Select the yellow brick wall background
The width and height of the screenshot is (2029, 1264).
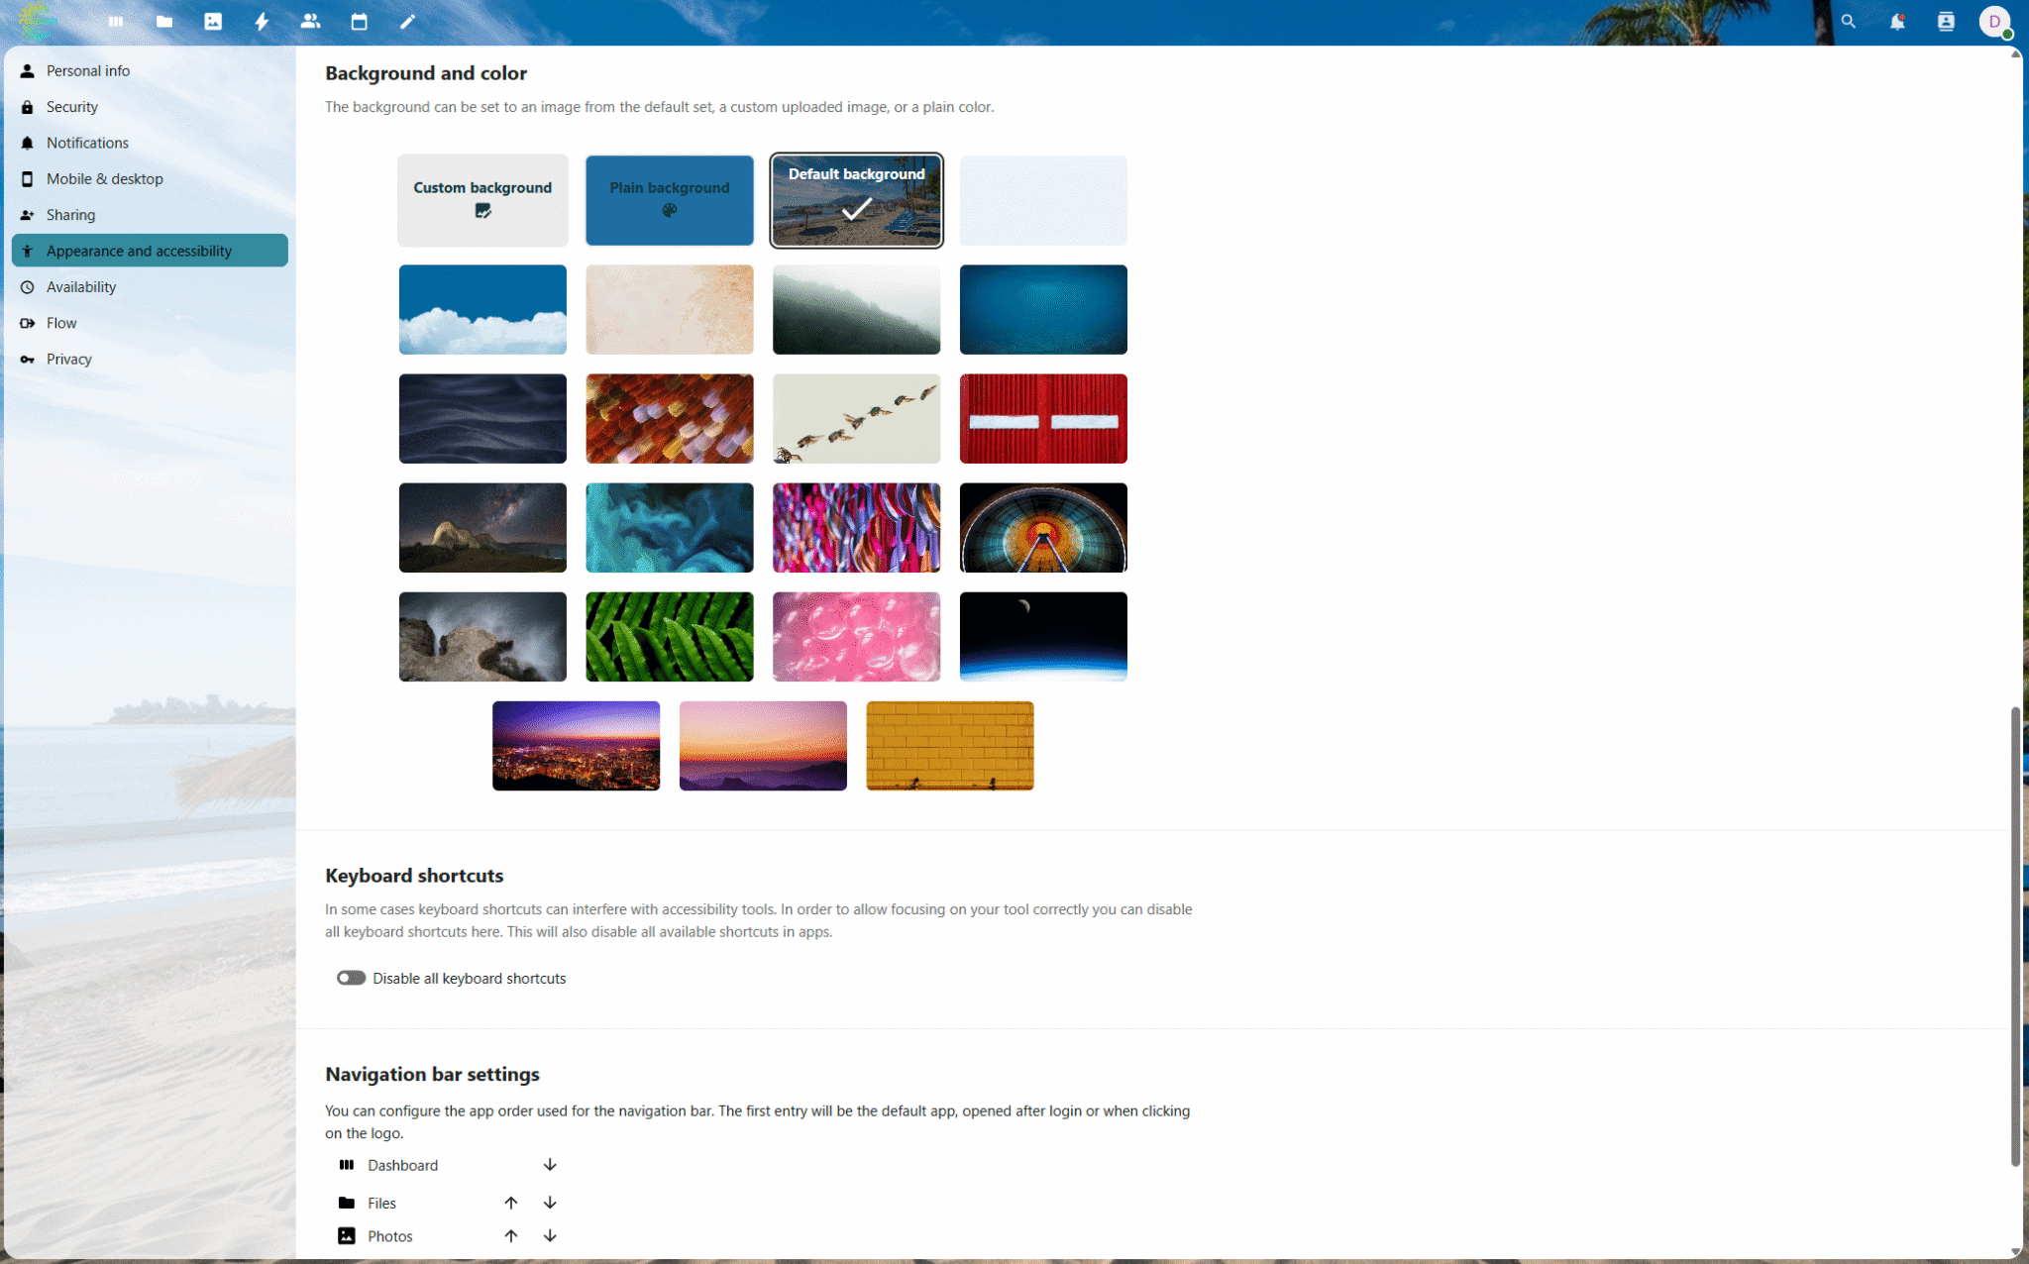tap(950, 746)
